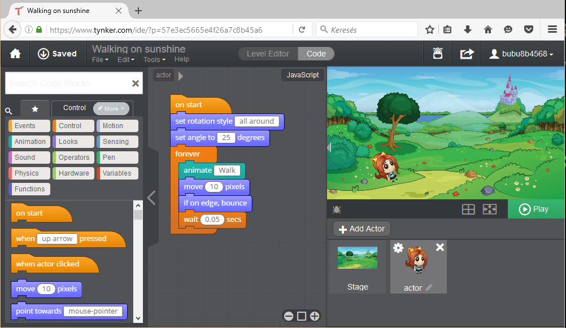This screenshot has height=328, width=566.
Task: Show the stage grid overlay icon
Action: [468, 209]
